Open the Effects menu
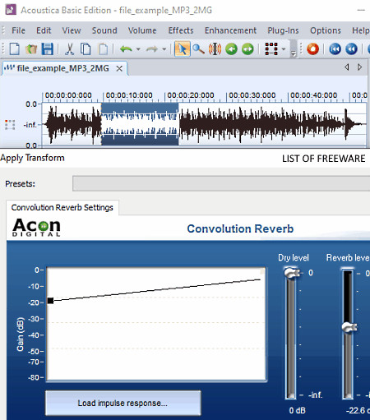The height and width of the screenshot is (420, 370). tap(181, 30)
